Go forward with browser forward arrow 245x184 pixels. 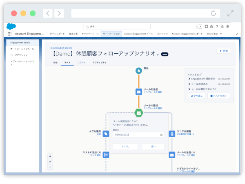coord(59,14)
